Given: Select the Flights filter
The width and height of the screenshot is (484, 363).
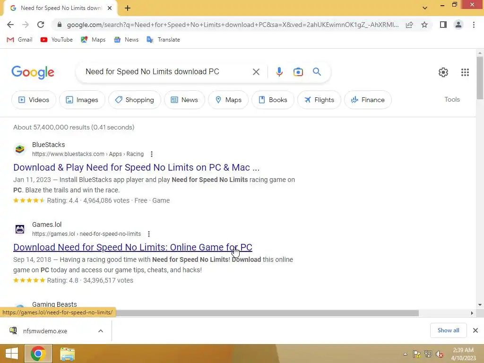Looking at the screenshot, I should tap(319, 100).
